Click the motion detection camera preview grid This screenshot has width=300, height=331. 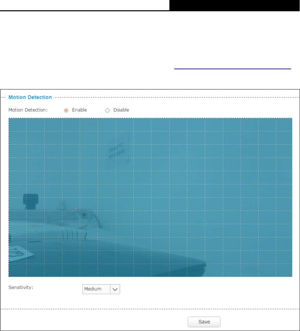(x=150, y=197)
